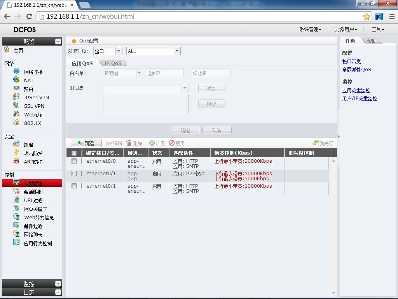398x299 pixels.
Task: Click the 取消 cancel button
Action: click(x=217, y=130)
